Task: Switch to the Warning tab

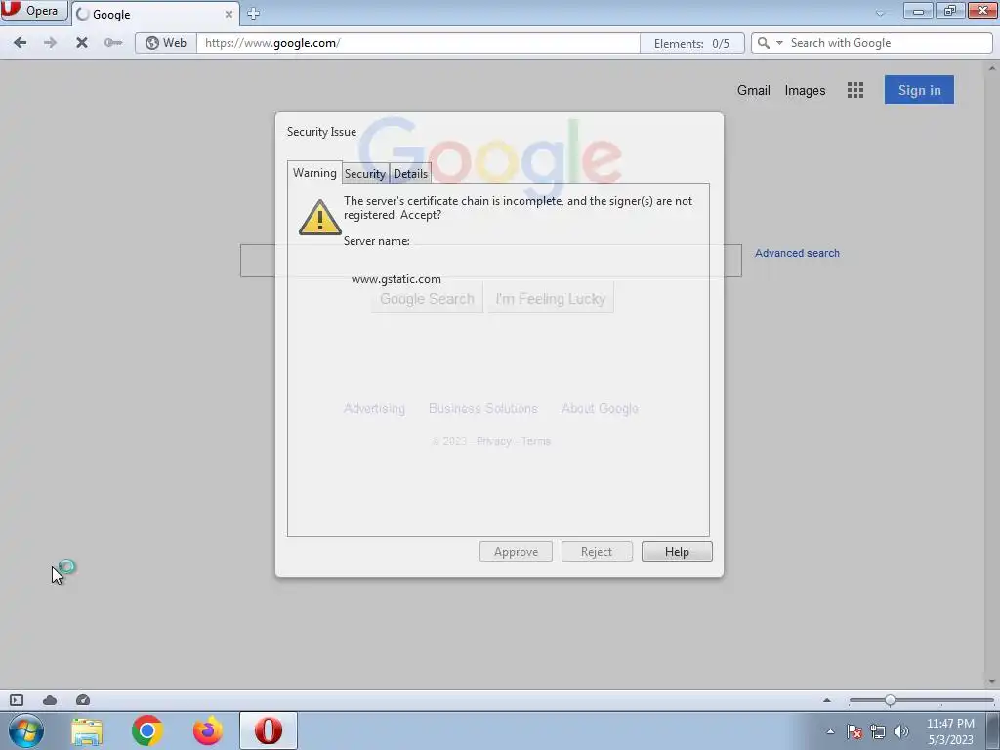Action: click(x=314, y=173)
